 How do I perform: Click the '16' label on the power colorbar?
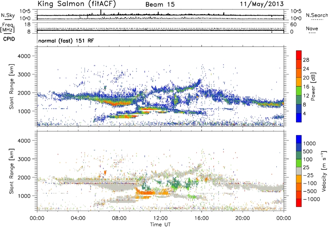click(x=306, y=87)
